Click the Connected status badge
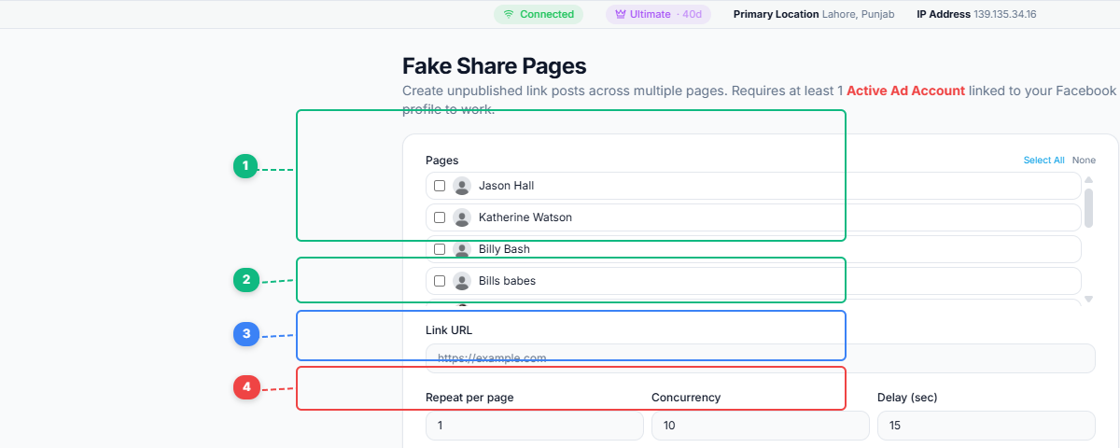This screenshot has height=448, width=1120. pyautogui.click(x=539, y=15)
